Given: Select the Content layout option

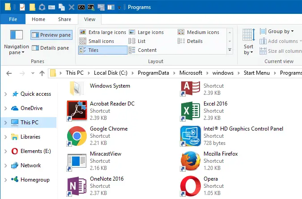Looking at the screenshot, I should click(x=143, y=50).
